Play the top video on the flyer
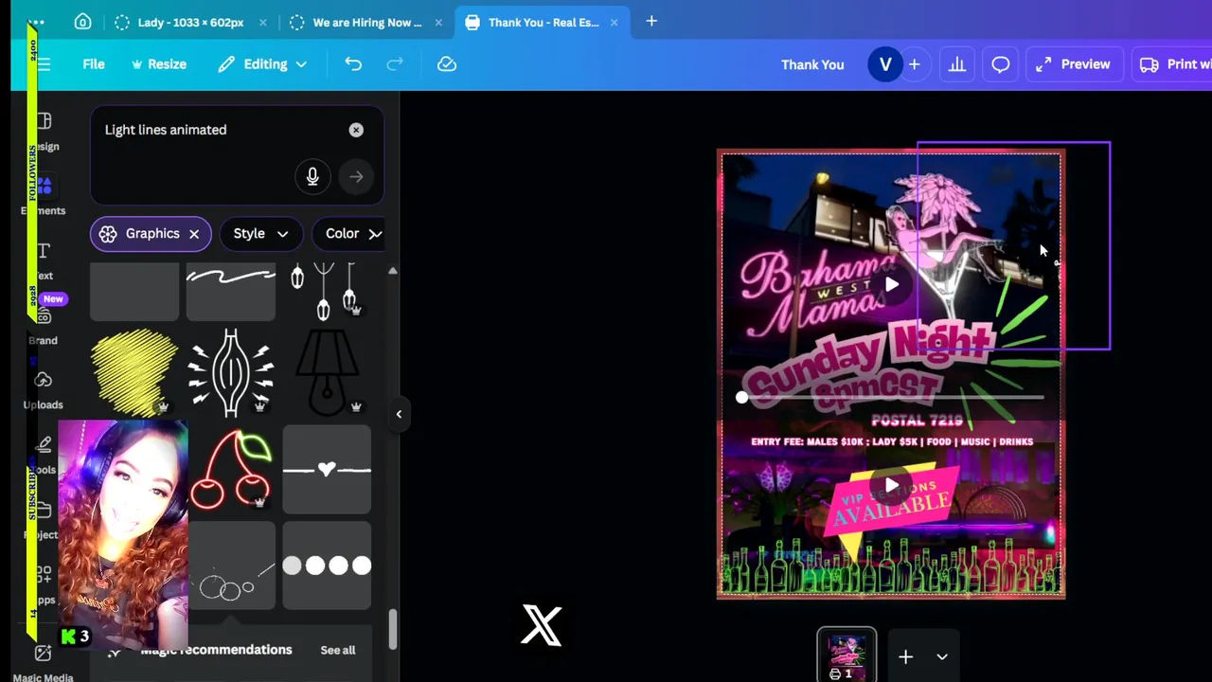The height and width of the screenshot is (682, 1212). click(x=891, y=284)
